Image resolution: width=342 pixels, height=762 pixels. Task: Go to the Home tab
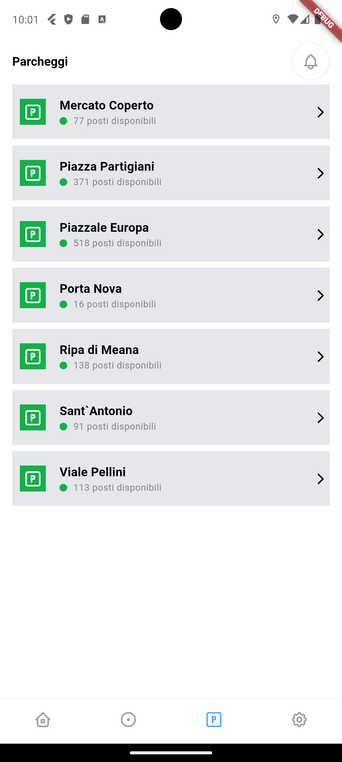43,719
